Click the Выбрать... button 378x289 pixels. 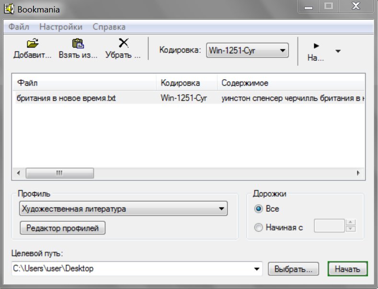pos(293,269)
